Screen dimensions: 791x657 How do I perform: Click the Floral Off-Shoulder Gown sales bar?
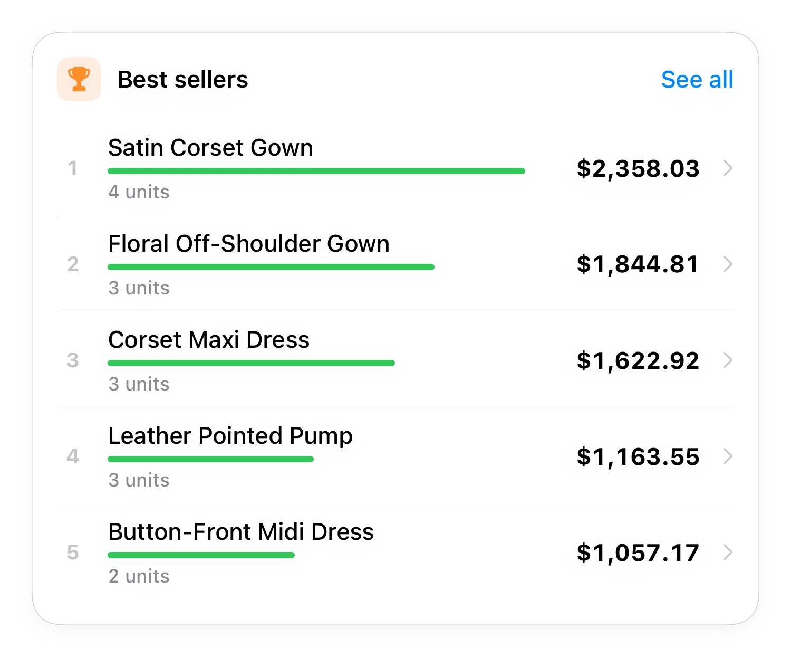coord(271,267)
